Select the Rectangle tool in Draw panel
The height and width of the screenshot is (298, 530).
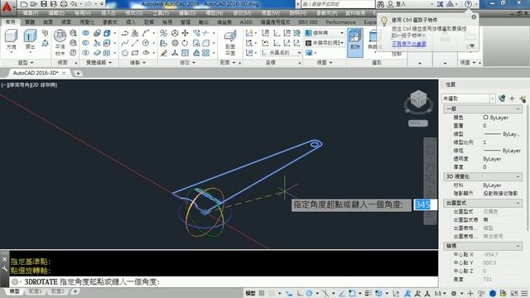[135, 53]
